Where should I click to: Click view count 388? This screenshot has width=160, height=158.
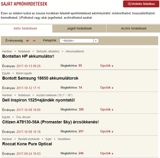point(81,109)
